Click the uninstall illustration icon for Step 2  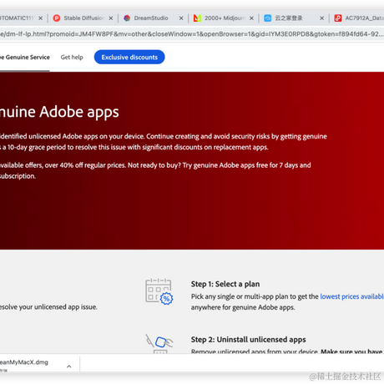[159, 344]
